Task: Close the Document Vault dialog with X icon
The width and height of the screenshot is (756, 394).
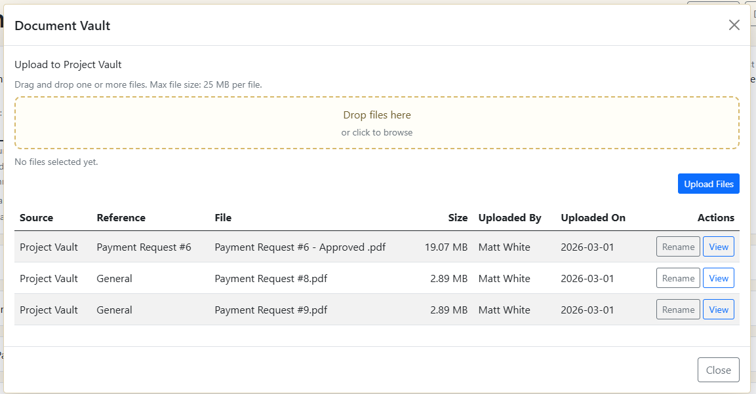Action: tap(734, 25)
